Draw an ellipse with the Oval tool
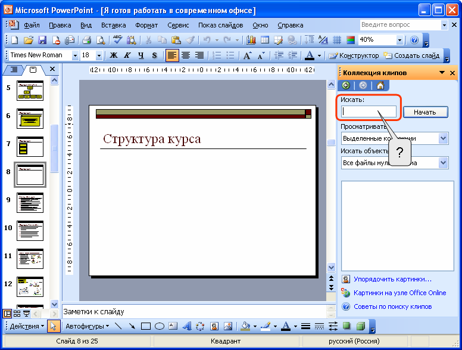462x350 pixels. [160, 326]
